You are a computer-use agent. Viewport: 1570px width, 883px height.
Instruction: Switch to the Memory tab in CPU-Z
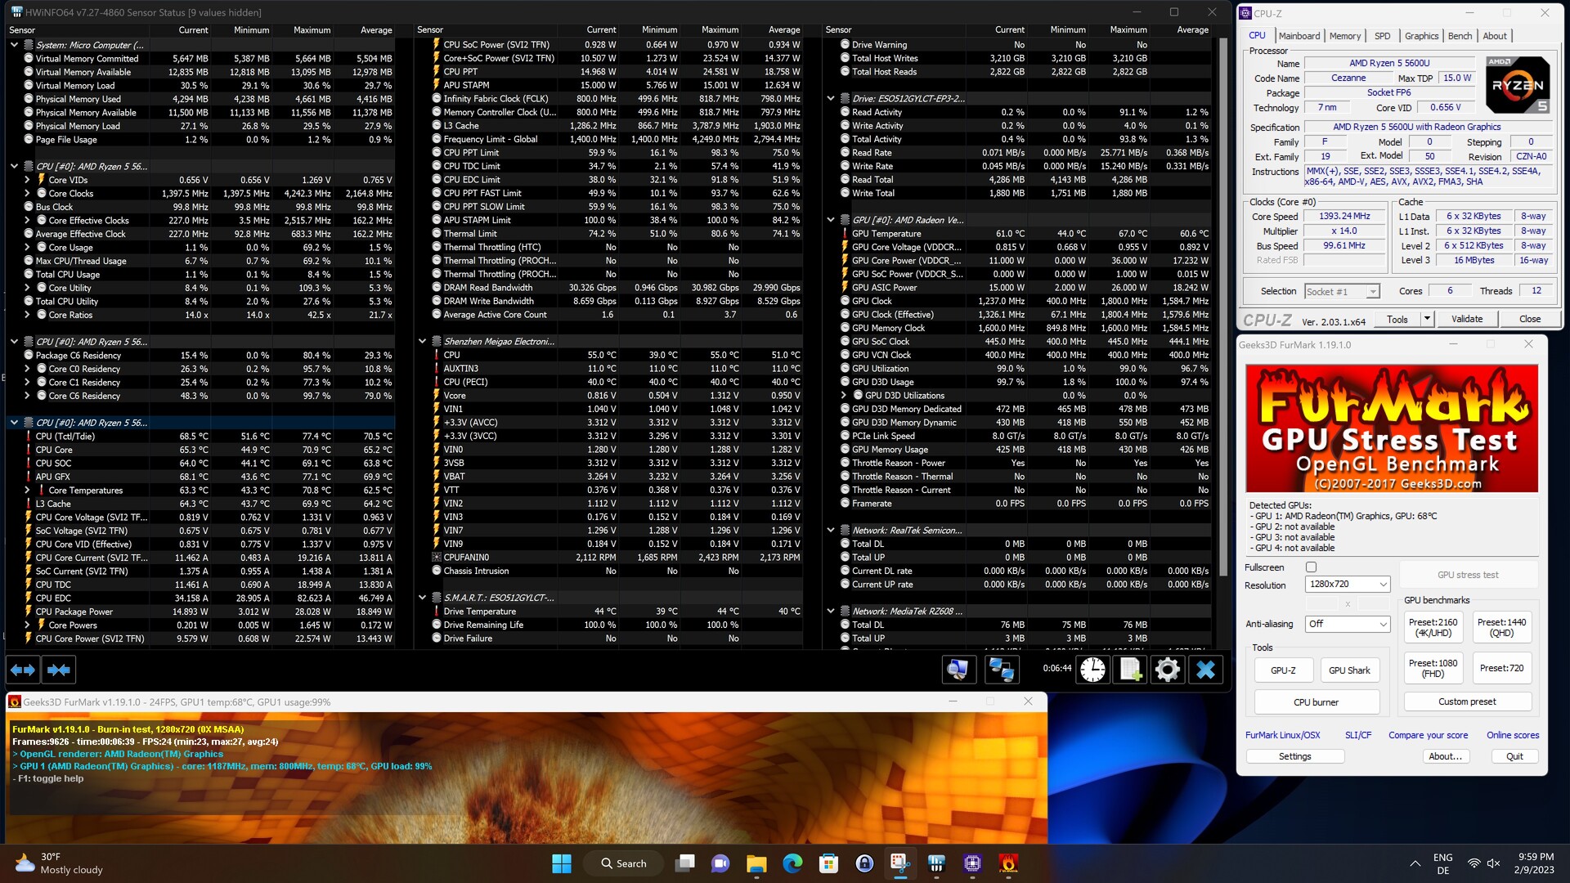(1344, 36)
